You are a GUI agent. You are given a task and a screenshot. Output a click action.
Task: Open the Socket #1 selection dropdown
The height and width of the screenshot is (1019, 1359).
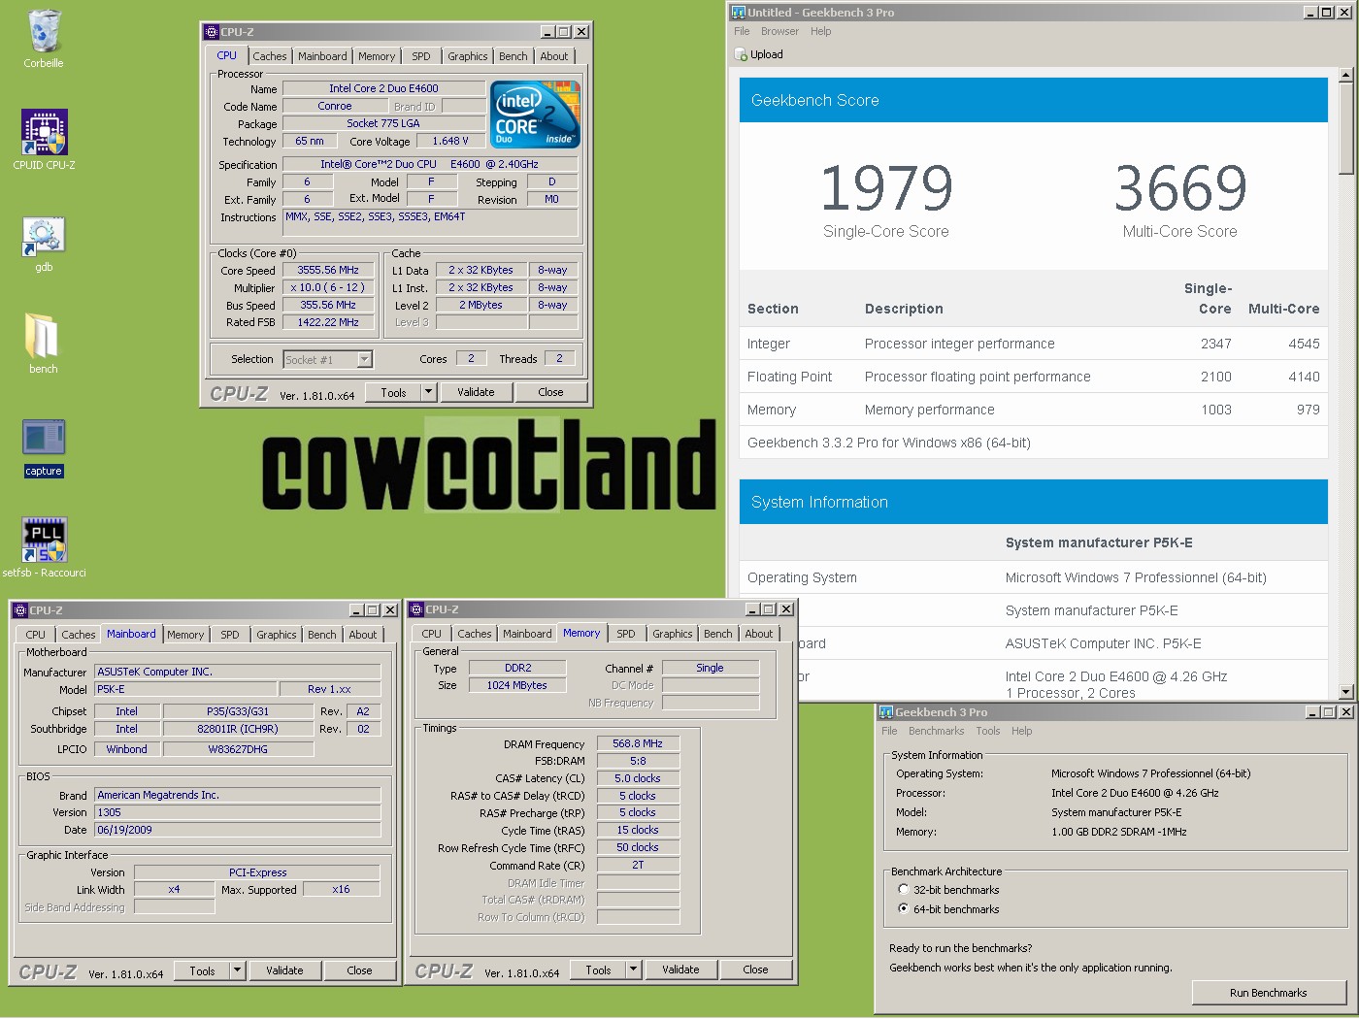pyautogui.click(x=328, y=360)
